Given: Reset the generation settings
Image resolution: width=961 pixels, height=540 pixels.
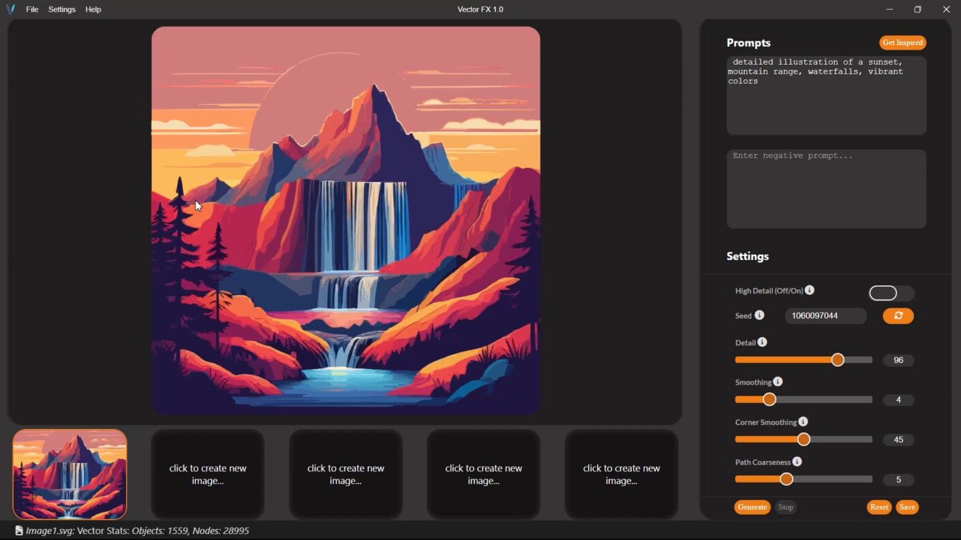Looking at the screenshot, I should pyautogui.click(x=879, y=507).
